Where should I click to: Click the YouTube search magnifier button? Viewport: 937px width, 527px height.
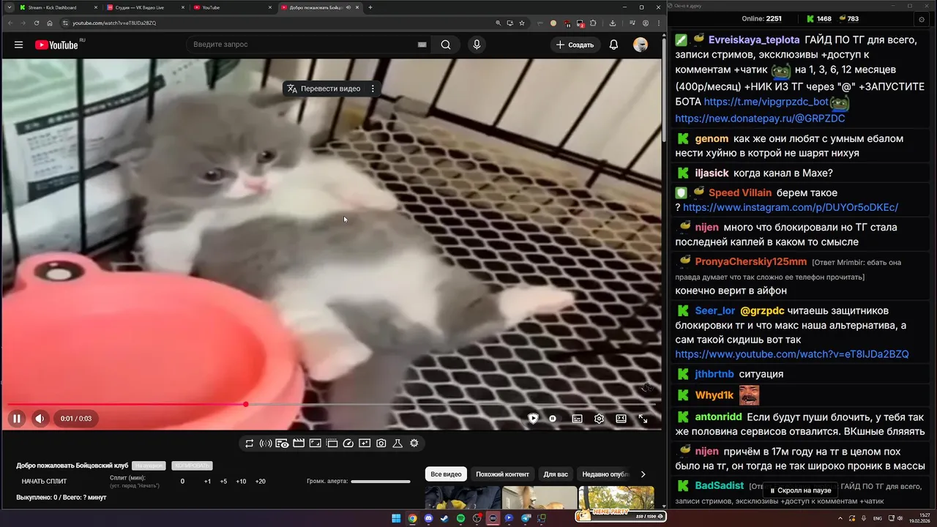(446, 45)
